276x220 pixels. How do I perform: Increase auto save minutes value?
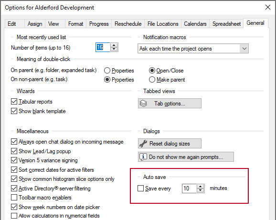click(201, 187)
